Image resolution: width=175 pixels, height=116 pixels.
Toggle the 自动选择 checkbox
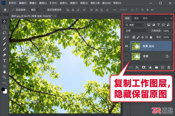(x=13, y=10)
